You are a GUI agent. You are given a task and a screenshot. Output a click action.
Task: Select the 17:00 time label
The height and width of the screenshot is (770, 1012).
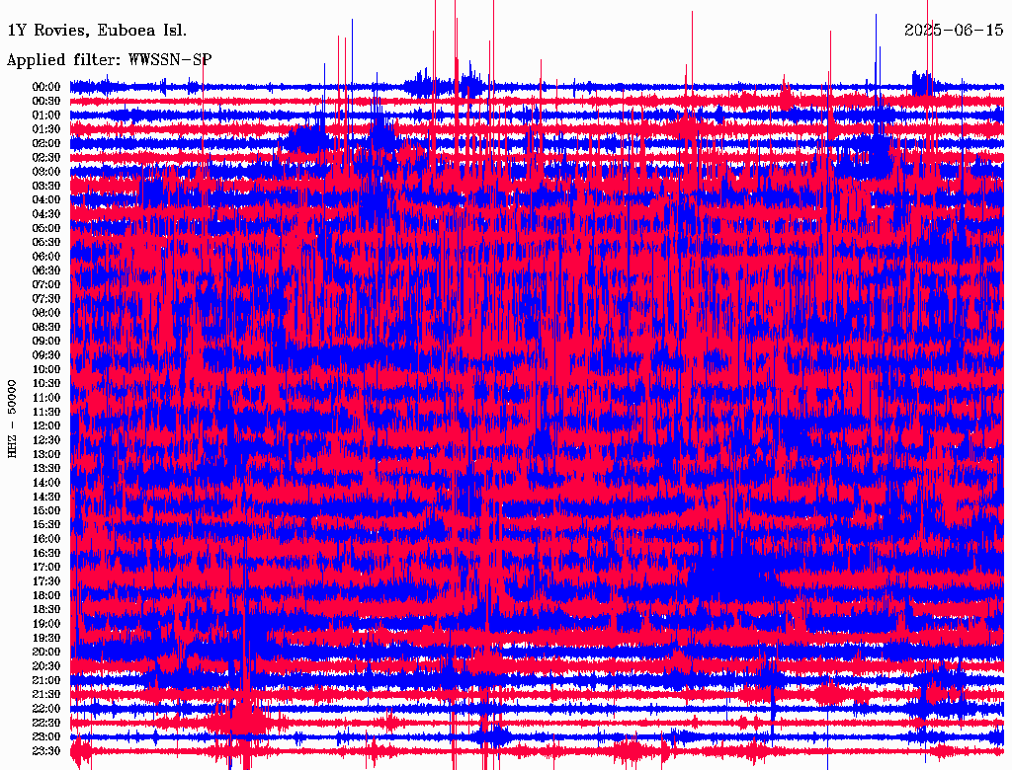click(46, 568)
